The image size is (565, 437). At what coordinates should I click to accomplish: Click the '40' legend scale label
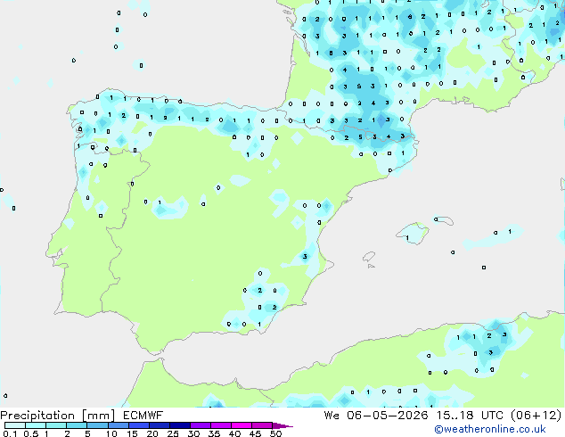(234, 433)
